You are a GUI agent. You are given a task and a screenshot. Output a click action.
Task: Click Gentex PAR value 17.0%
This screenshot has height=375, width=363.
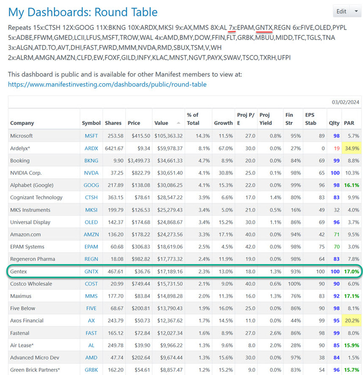click(352, 271)
